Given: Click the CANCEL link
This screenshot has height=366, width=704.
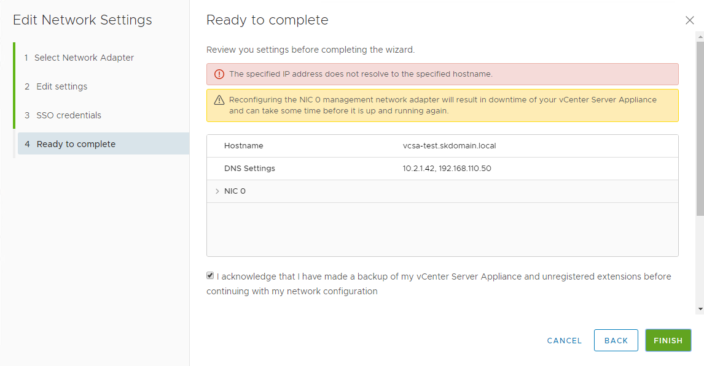Looking at the screenshot, I should (x=565, y=341).
